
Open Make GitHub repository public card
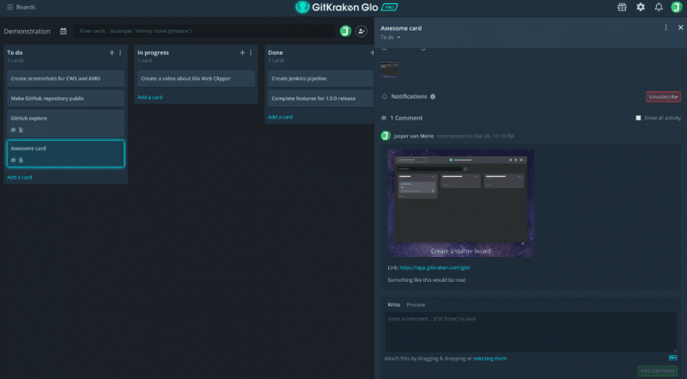[x=66, y=98]
